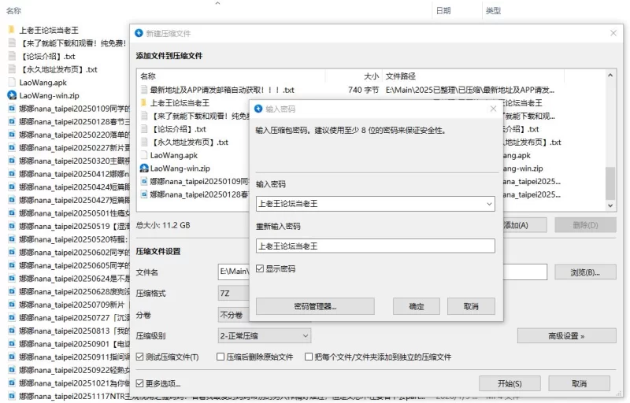Select 【永久地址发布页】.txt row in archive list
Screen dimensions: 630x403
[x=189, y=142]
